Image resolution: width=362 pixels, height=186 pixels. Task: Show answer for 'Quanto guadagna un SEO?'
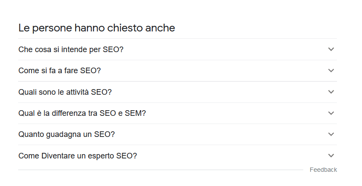tap(67, 134)
